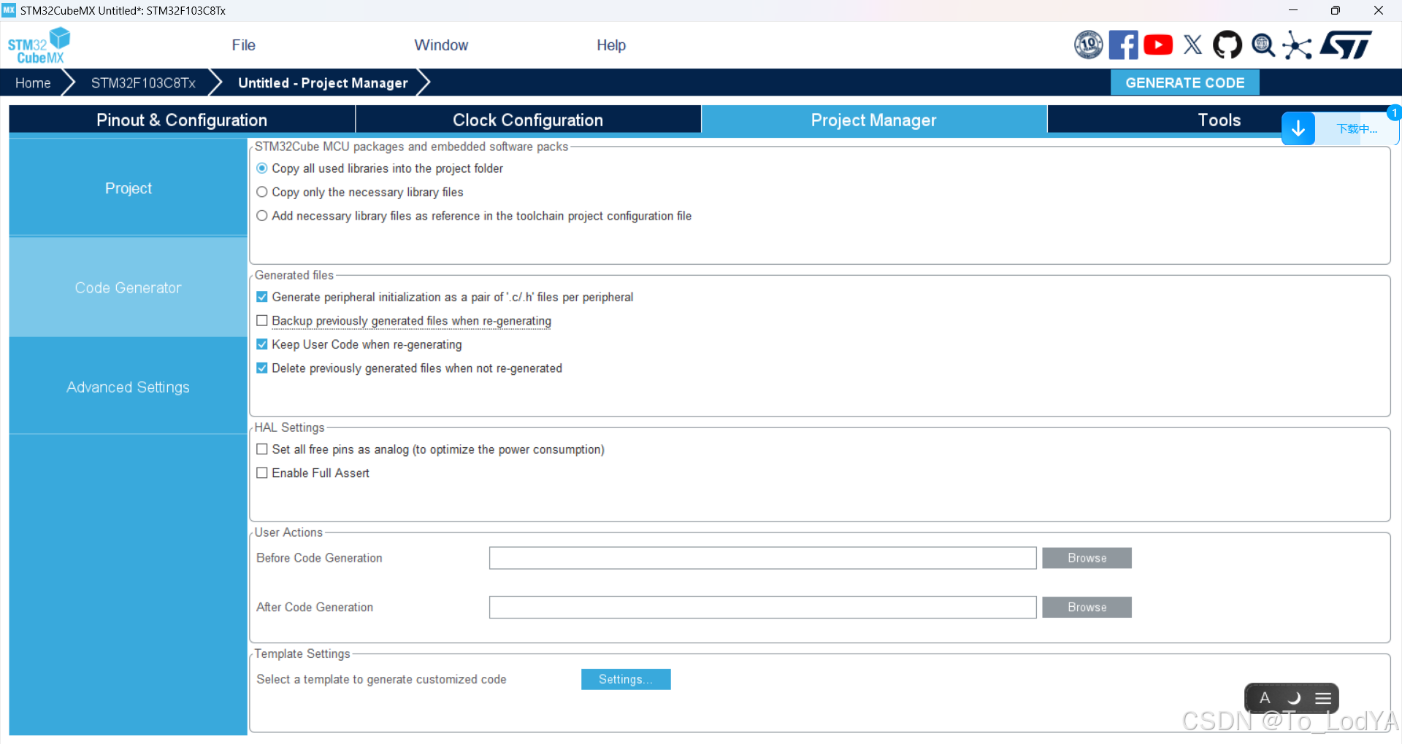
Task: Switch to Pinout & Configuration tab
Action: 182,120
